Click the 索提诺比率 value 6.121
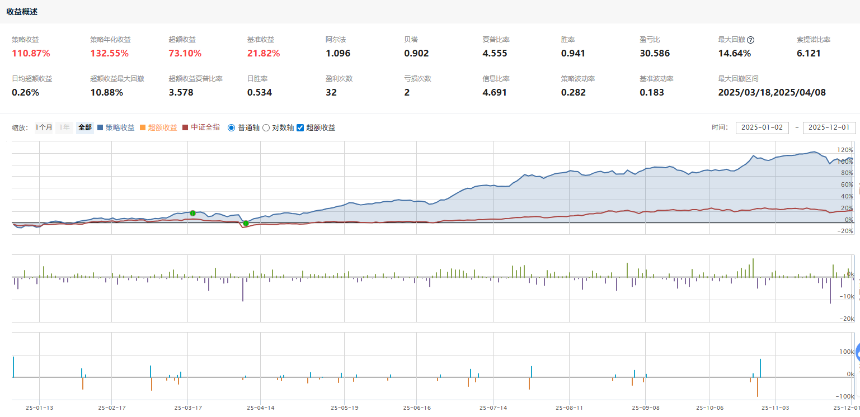 [x=809, y=54]
